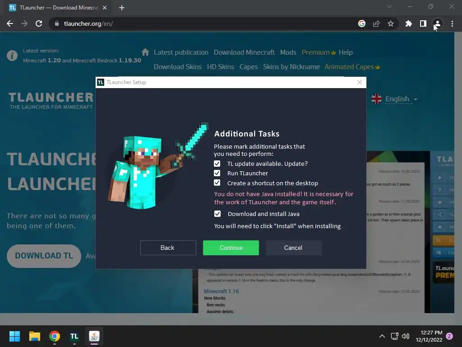This screenshot has width=462, height=347.
Task: Click the Back button in setup
Action: click(x=168, y=248)
